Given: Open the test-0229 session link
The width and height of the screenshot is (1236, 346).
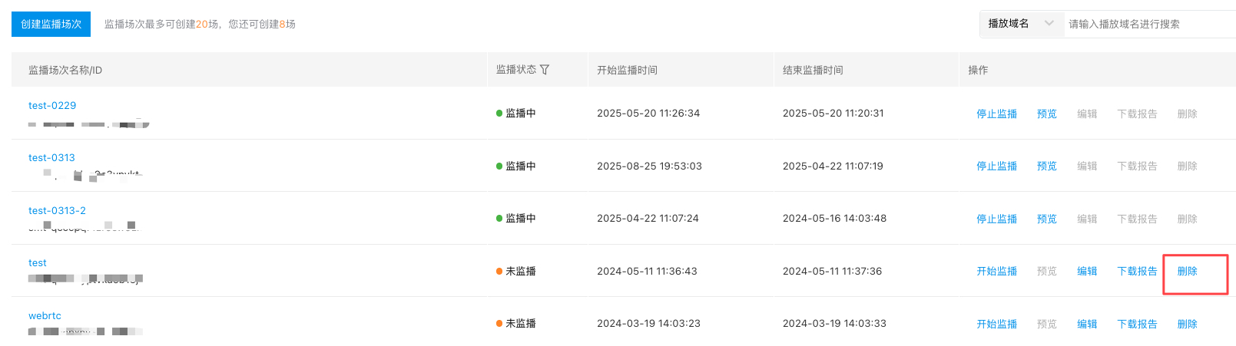Looking at the screenshot, I should click(x=52, y=106).
